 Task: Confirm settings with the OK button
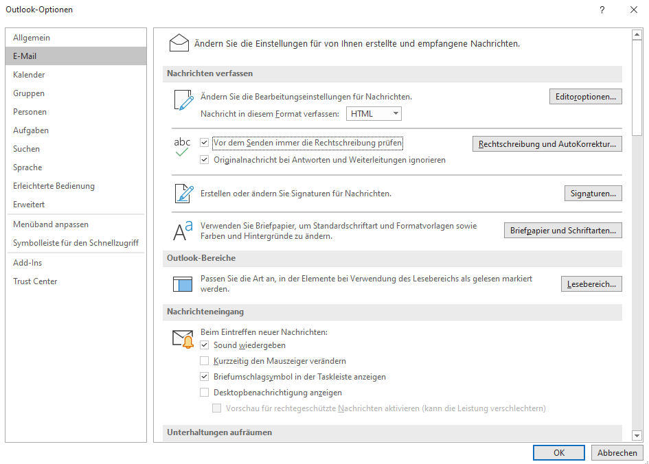pyautogui.click(x=558, y=453)
